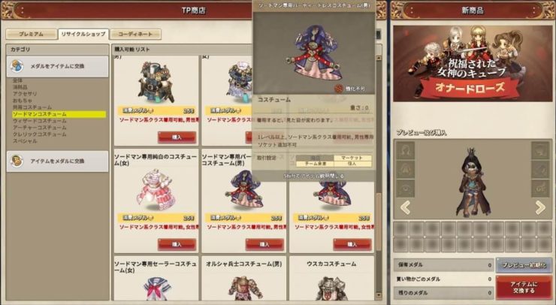Select the オルシャ兵士コスチューム(男) item image
Viewport: 556px width, 305px height.
(244, 288)
